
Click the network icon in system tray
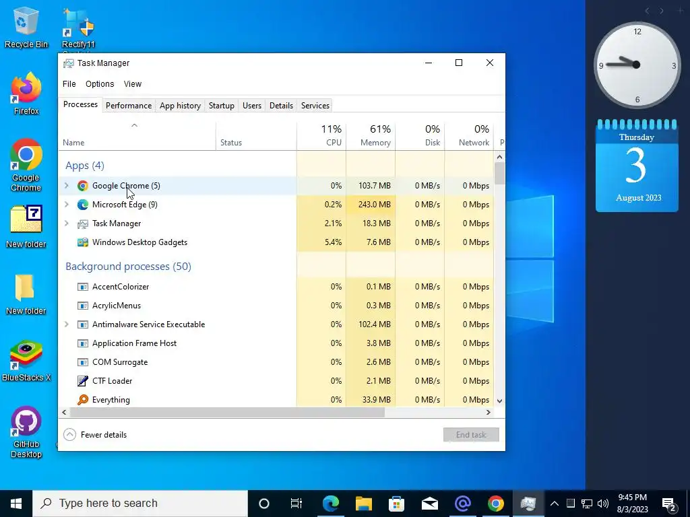(587, 504)
